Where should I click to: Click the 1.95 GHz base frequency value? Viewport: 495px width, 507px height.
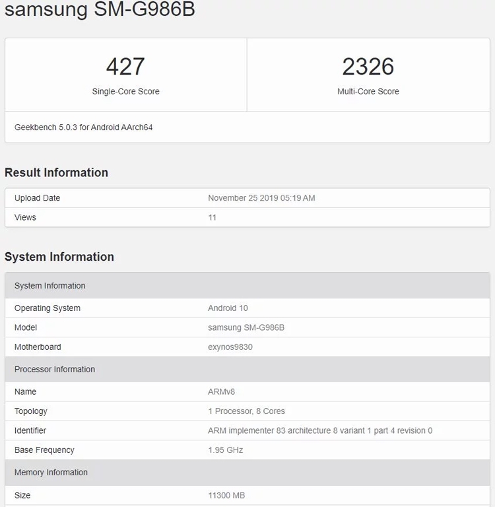(x=225, y=450)
